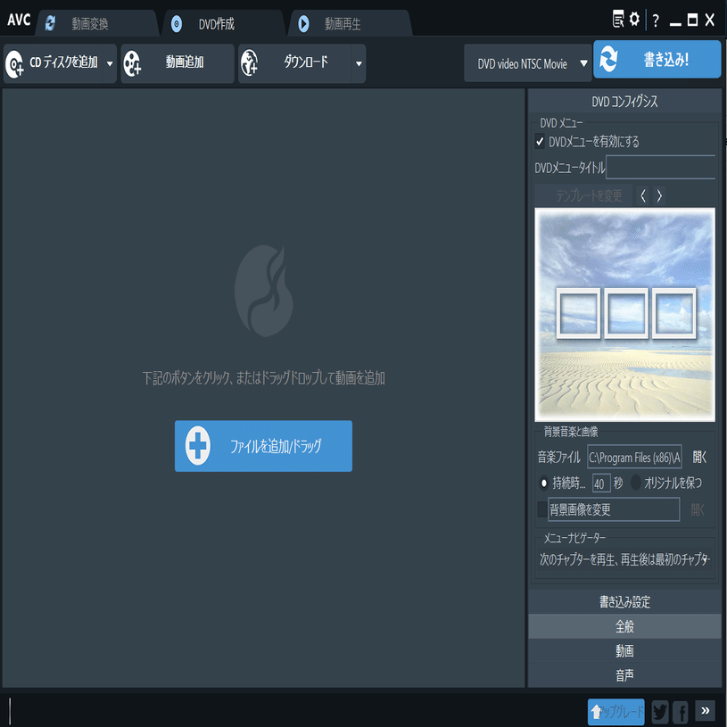Toggle DVDメニューを有効にする checkbox
The height and width of the screenshot is (727, 727).
click(x=540, y=141)
